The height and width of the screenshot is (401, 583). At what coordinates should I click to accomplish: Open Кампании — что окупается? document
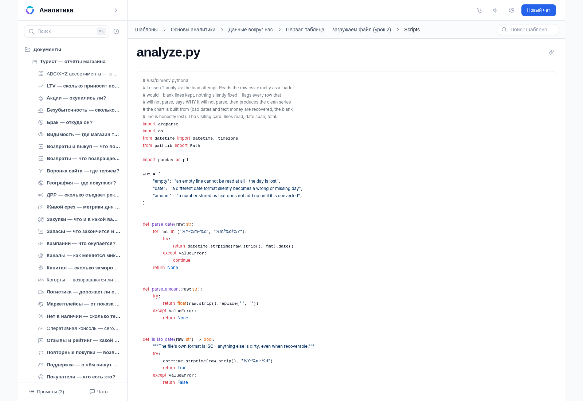[x=81, y=244]
